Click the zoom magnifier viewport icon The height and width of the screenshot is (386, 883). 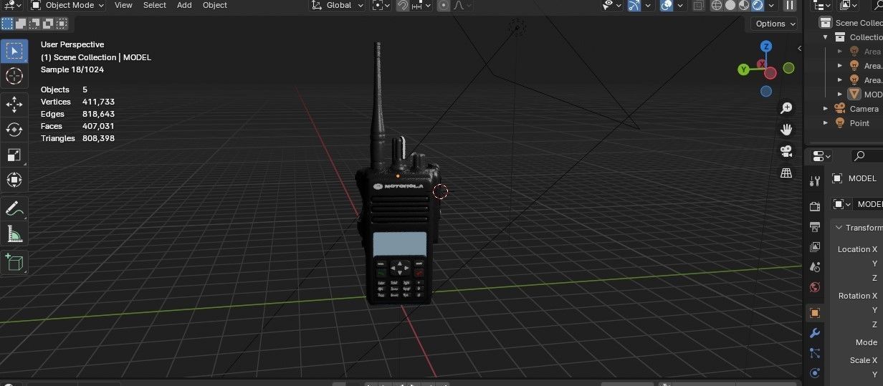tap(786, 108)
